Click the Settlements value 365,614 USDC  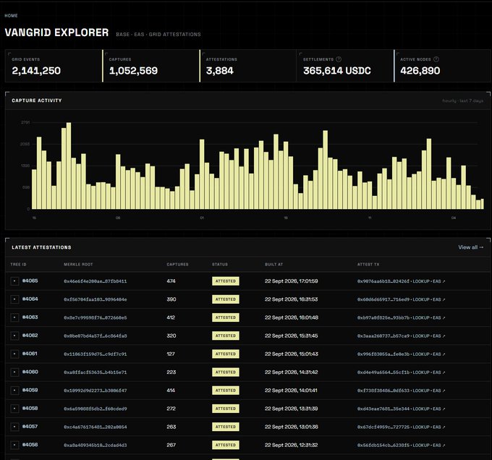coord(337,71)
